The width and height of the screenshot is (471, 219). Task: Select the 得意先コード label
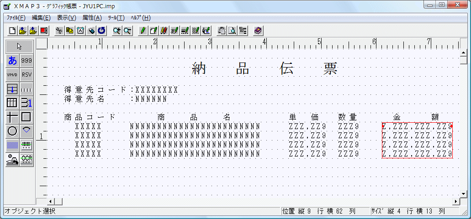tap(95, 89)
